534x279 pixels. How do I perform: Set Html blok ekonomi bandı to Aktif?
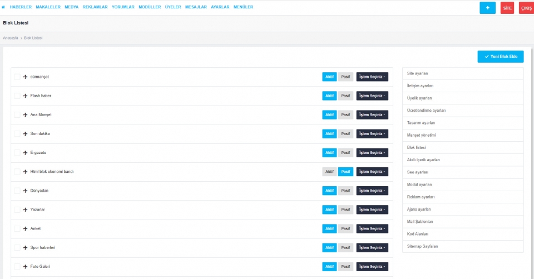(x=329, y=172)
